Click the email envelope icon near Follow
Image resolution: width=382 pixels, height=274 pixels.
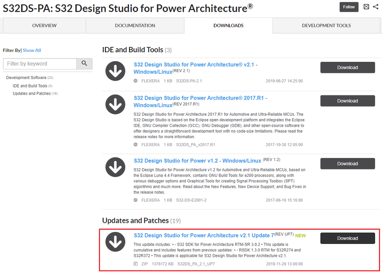coord(366,7)
